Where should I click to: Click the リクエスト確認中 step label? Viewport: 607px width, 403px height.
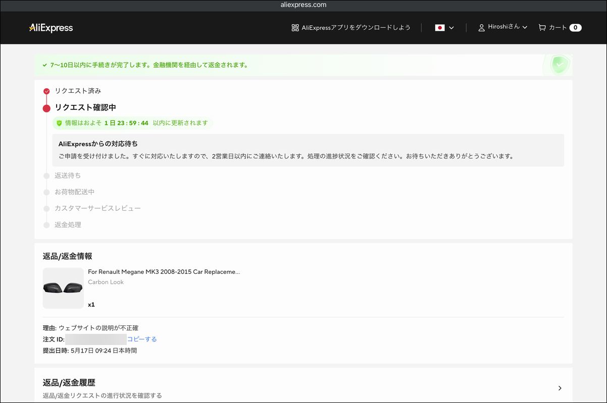point(85,107)
